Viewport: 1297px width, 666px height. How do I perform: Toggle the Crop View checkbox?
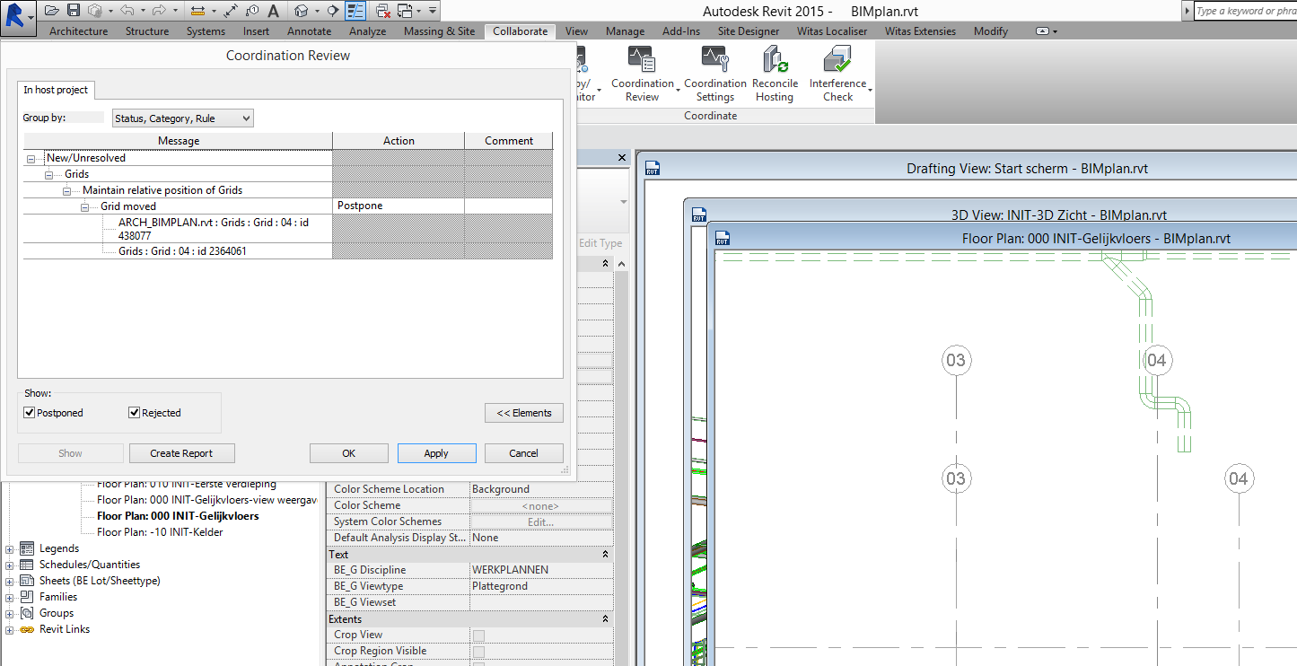point(478,635)
